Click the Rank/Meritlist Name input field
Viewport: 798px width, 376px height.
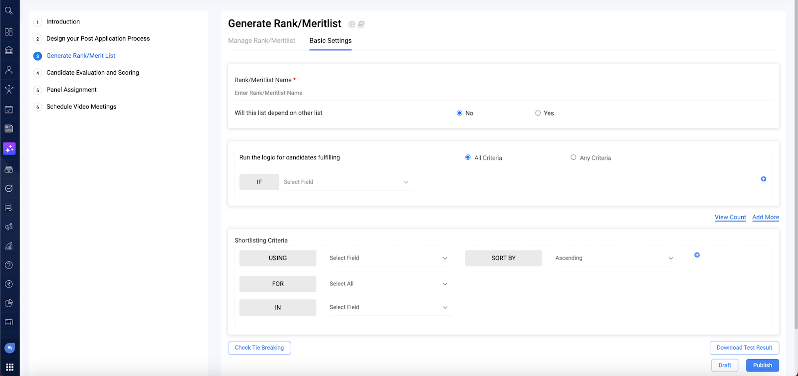[503, 93]
